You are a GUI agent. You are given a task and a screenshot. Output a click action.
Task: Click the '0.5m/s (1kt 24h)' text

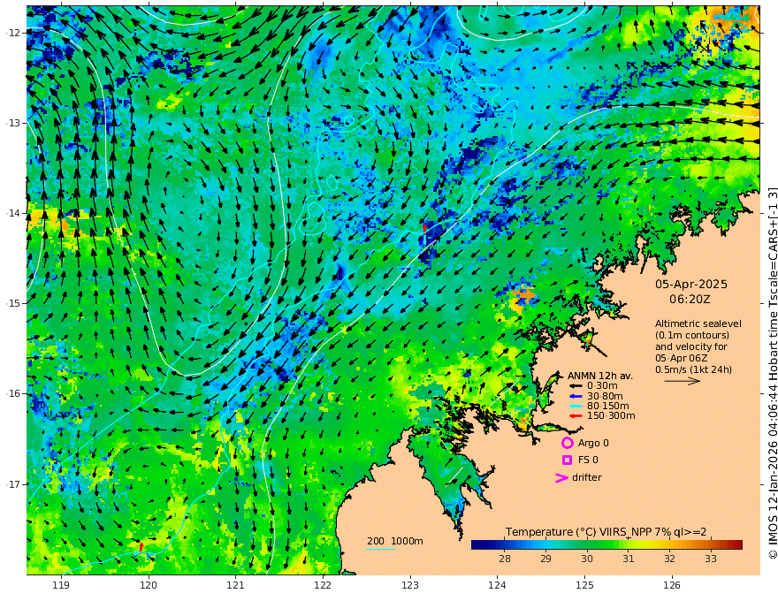click(693, 369)
